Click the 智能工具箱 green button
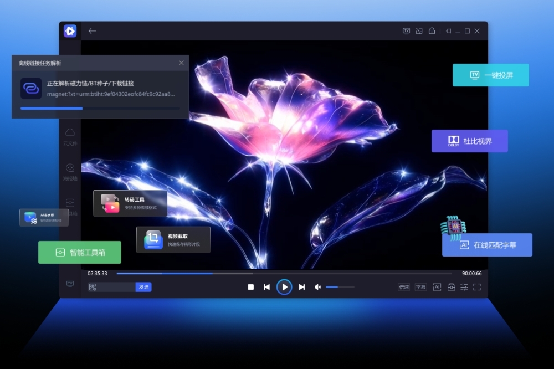 (x=80, y=253)
